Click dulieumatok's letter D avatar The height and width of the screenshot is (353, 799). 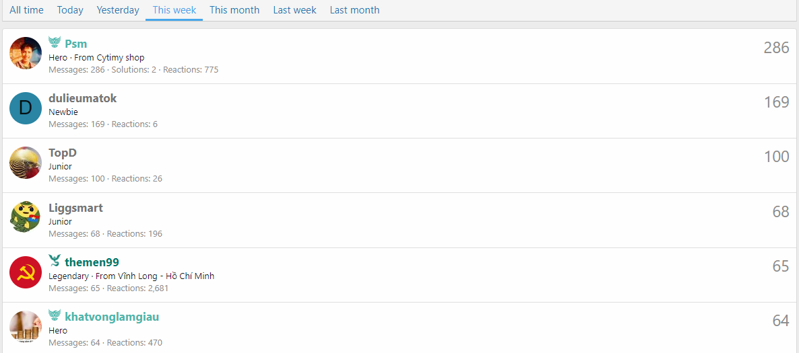coord(26,108)
